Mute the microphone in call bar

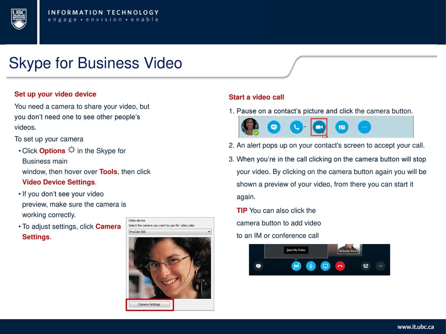click(x=311, y=266)
